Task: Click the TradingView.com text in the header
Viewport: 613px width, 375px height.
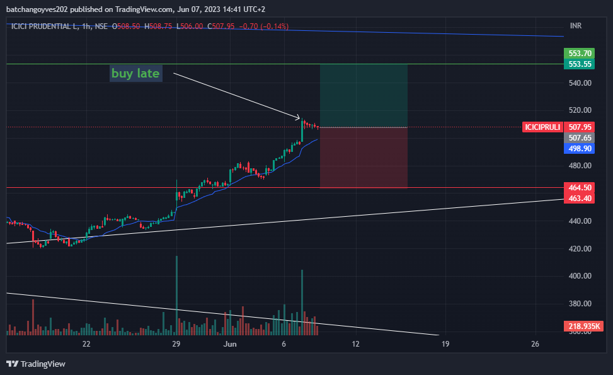Action: click(x=144, y=9)
